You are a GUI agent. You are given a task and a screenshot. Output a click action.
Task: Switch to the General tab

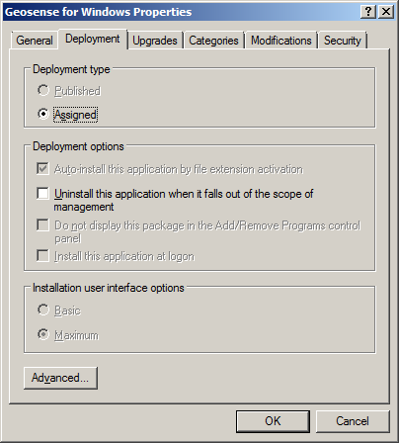(x=35, y=41)
